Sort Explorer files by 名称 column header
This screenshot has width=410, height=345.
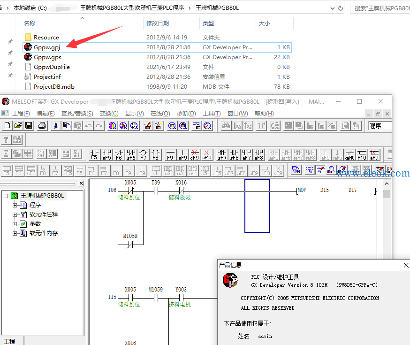click(x=29, y=23)
